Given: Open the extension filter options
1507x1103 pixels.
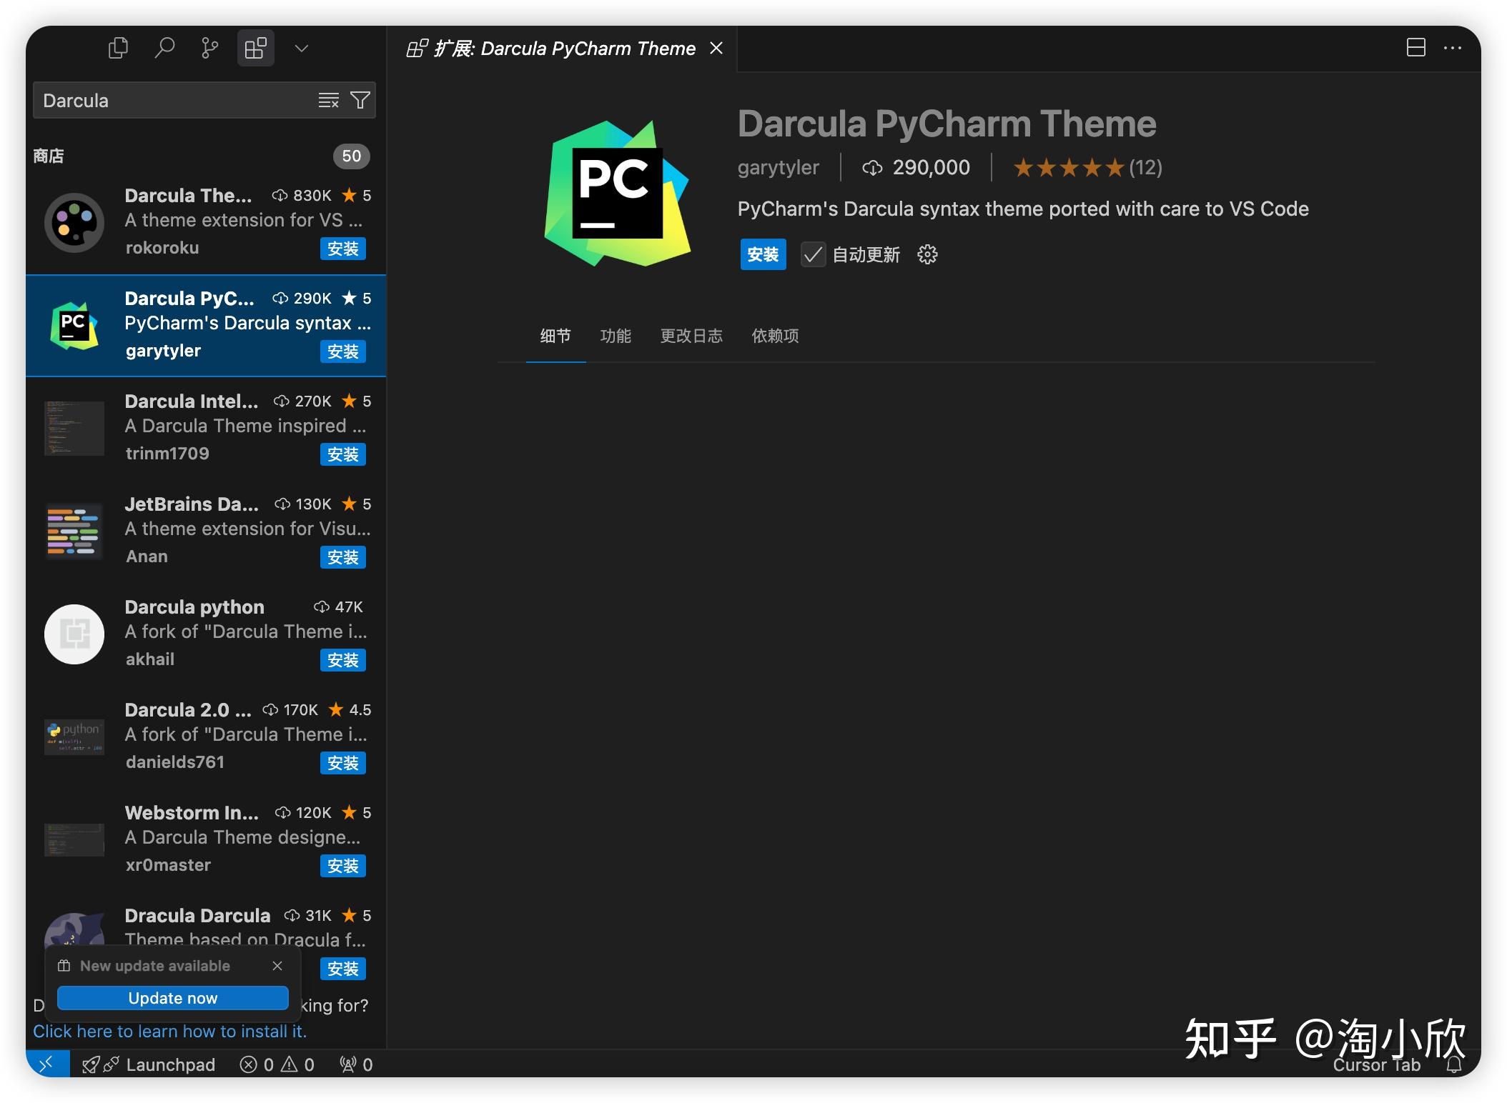Looking at the screenshot, I should coord(361,100).
